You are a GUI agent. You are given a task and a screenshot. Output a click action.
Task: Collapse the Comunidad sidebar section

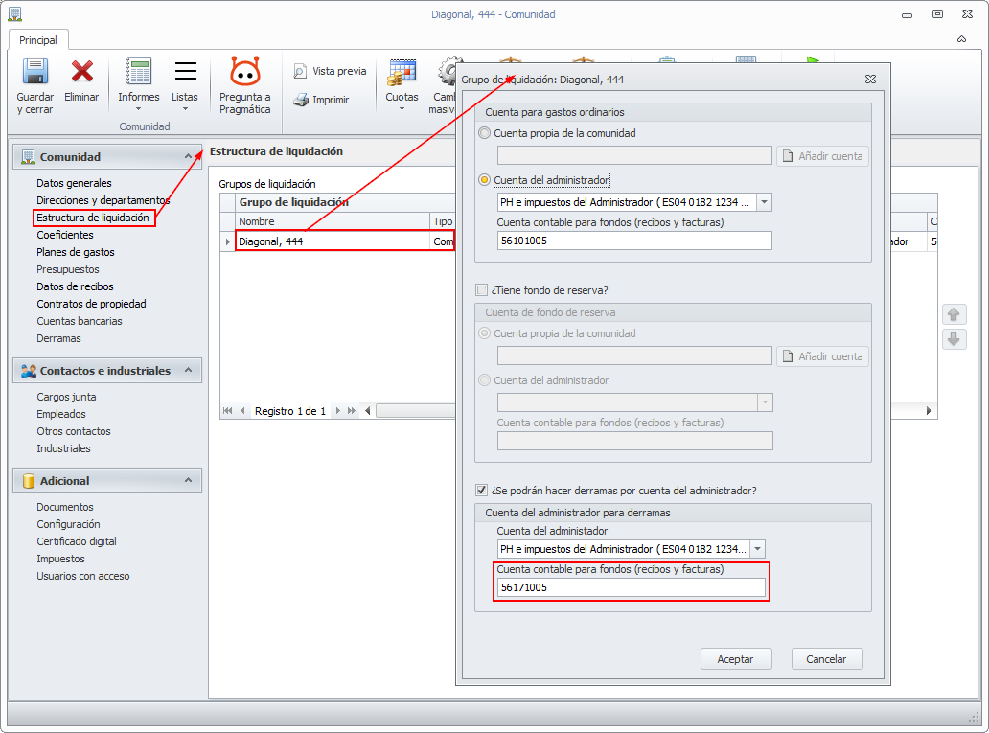[188, 156]
